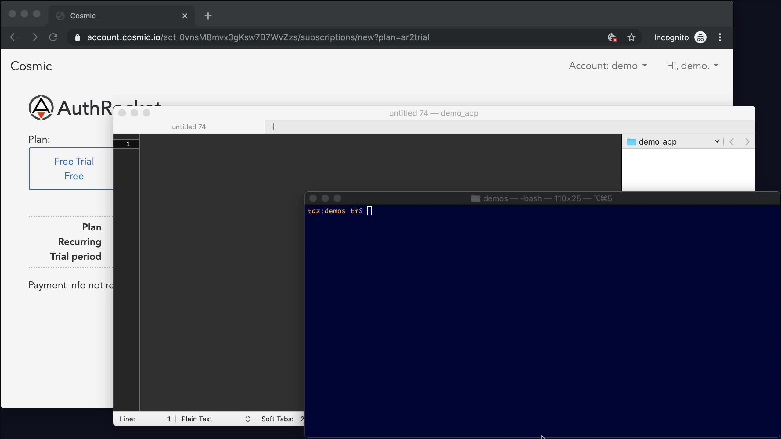Image resolution: width=781 pixels, height=439 pixels.
Task: Open Chrome's three-dot menu
Action: point(720,37)
